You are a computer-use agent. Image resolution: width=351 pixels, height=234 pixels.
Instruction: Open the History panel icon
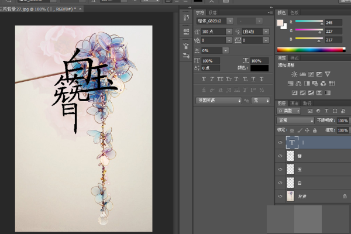pyautogui.click(x=186, y=17)
